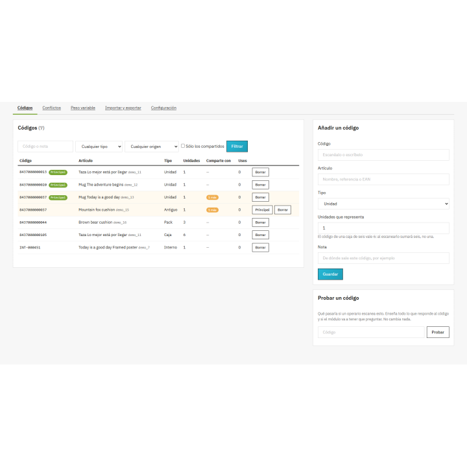Click the Unidades column header
Screen dimensions: 467x467
[191, 161]
